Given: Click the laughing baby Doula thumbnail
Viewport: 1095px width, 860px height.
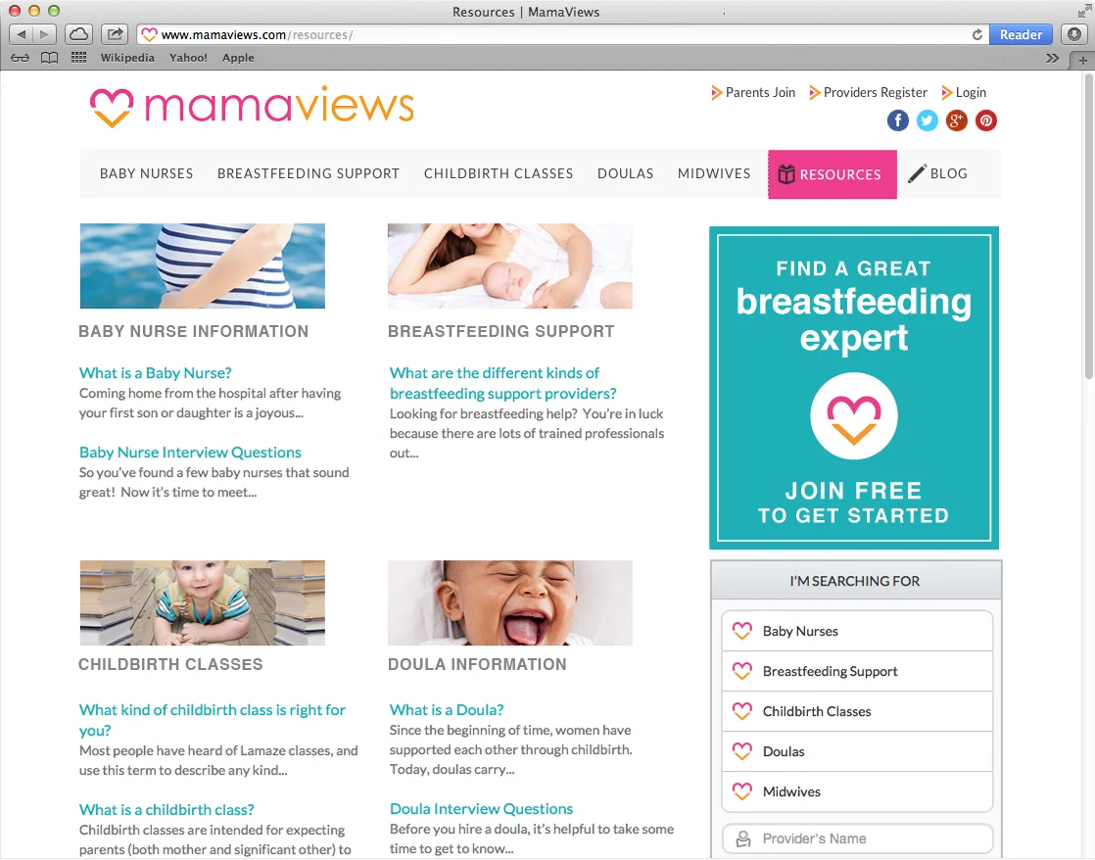Looking at the screenshot, I should click(509, 602).
